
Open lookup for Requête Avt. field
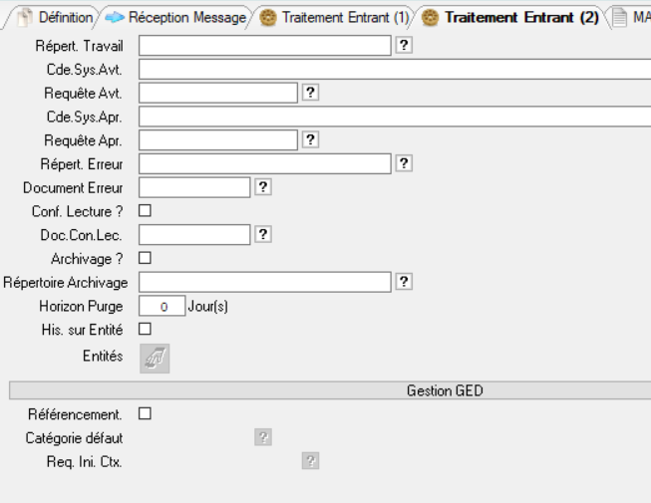pos(310,92)
